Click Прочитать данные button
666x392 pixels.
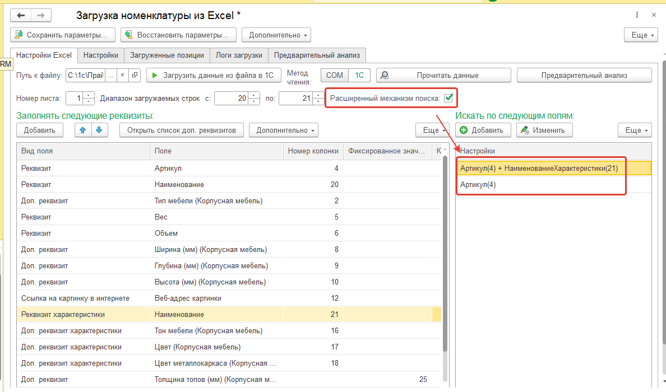click(x=443, y=75)
